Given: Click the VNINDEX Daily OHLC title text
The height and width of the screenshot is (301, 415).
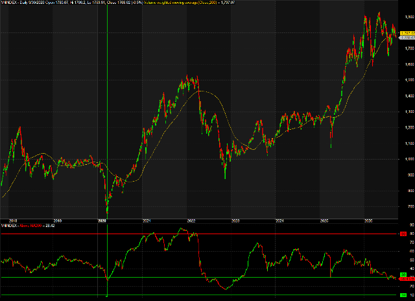Looking at the screenshot, I should [72, 3].
